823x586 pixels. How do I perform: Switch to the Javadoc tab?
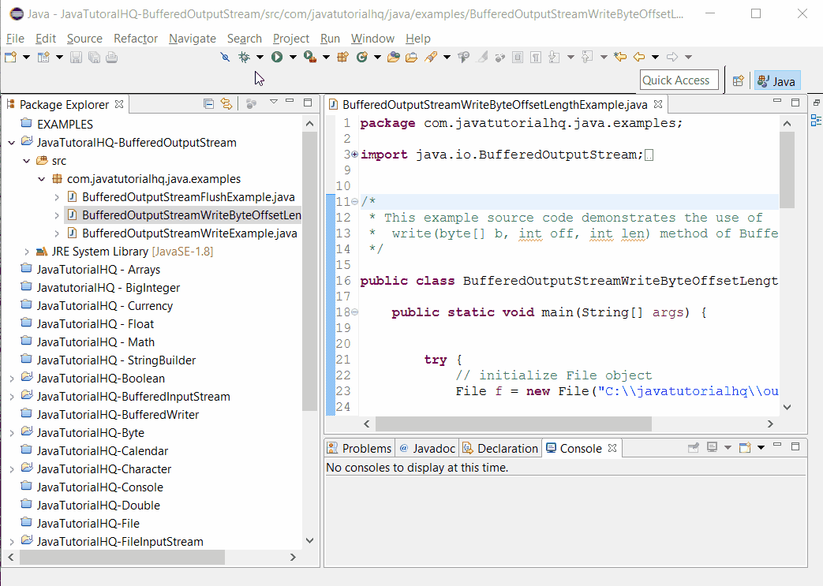[x=427, y=447]
